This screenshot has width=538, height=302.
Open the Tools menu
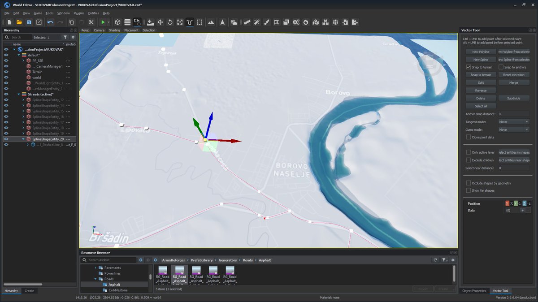coord(49,13)
